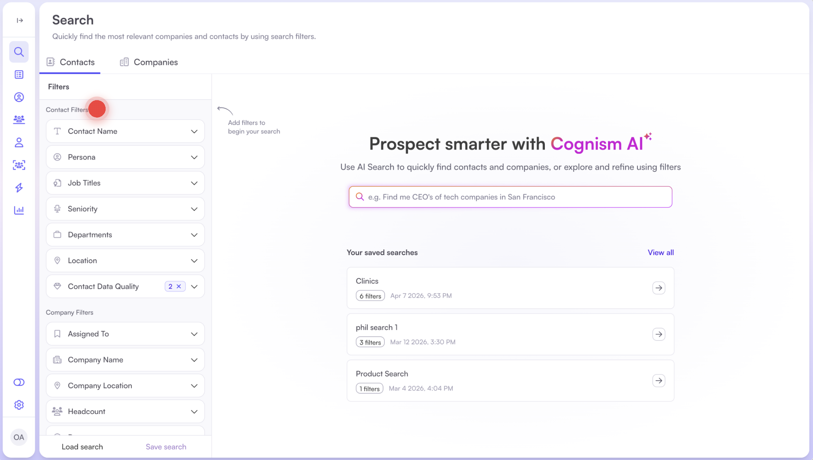Expand the Headcount filter

(125, 411)
